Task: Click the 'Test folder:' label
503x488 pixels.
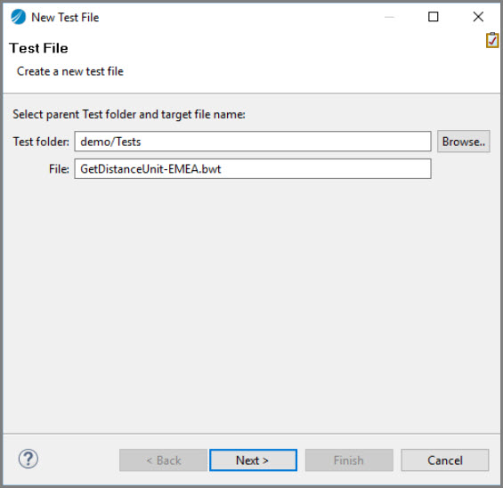Action: (x=41, y=142)
